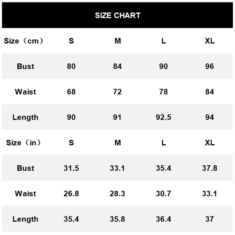Click the XL column header in cm table
235x235 pixels.
coord(210,41)
